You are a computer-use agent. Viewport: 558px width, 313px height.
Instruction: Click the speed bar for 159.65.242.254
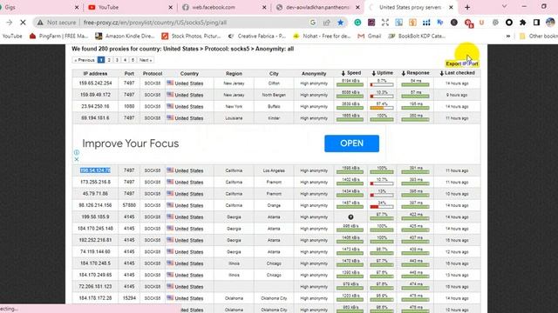pyautogui.click(x=350, y=85)
